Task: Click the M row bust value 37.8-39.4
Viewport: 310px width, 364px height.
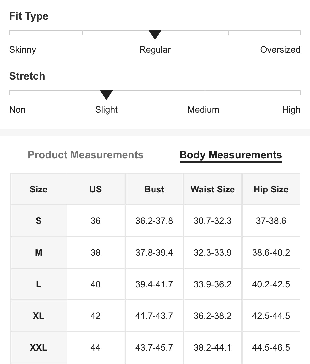Action: click(154, 253)
